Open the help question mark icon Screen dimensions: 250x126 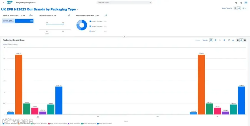click(x=241, y=3)
